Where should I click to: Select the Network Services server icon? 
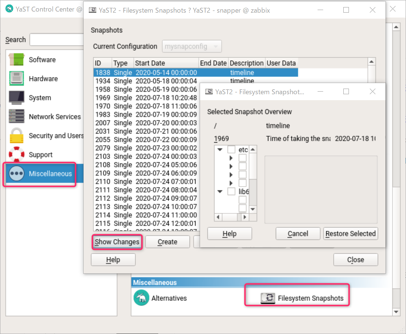click(x=16, y=117)
